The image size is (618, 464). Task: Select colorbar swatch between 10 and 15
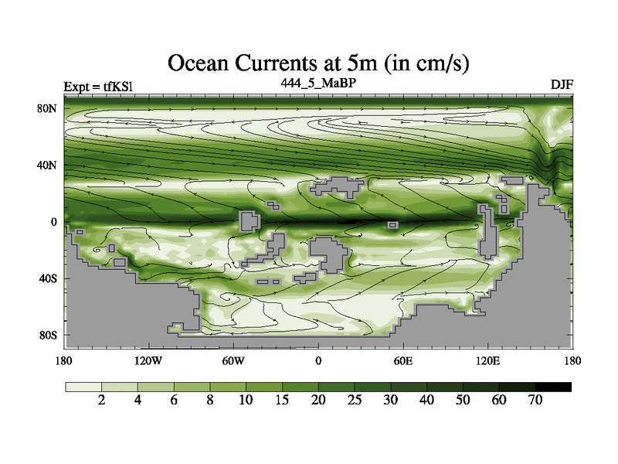click(x=264, y=386)
